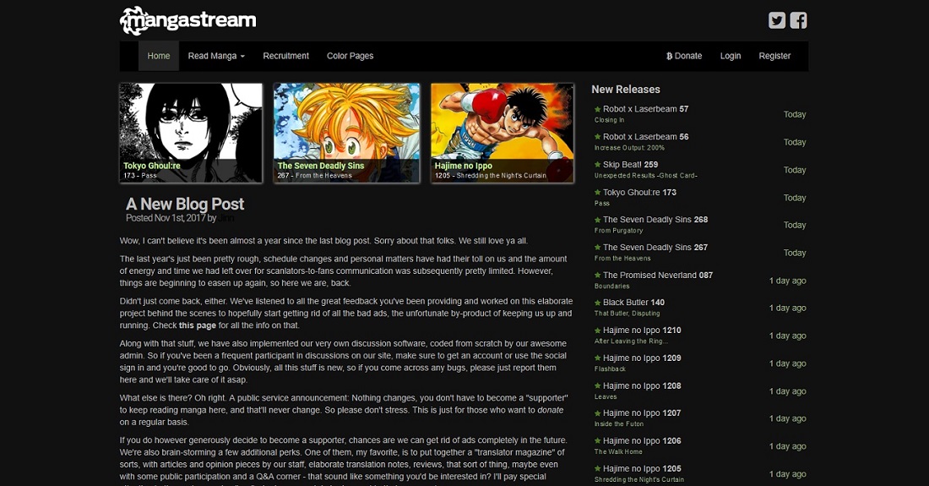The width and height of the screenshot is (929, 486).
Task: Click the 'Boundaries' chapter subtitle
Action: 612,287
